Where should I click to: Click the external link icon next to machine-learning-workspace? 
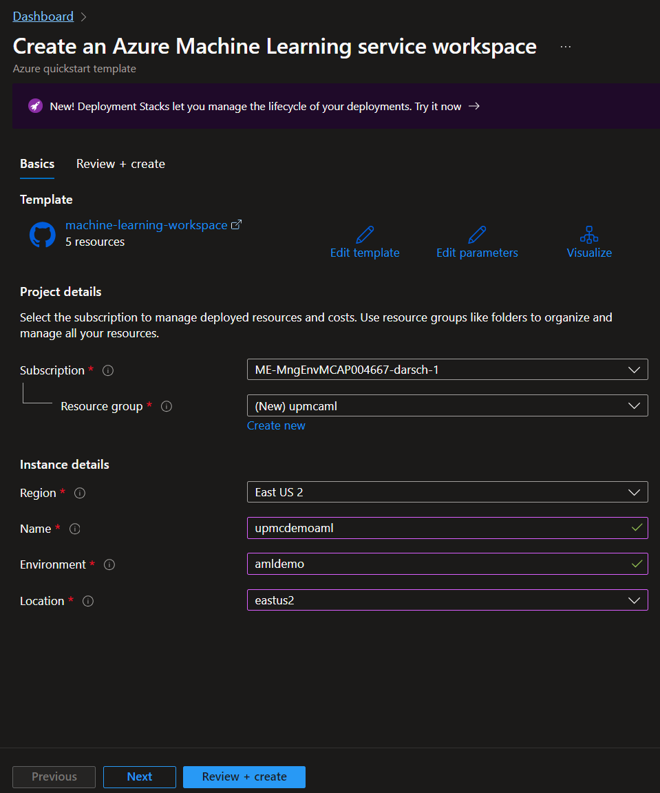pos(236,224)
